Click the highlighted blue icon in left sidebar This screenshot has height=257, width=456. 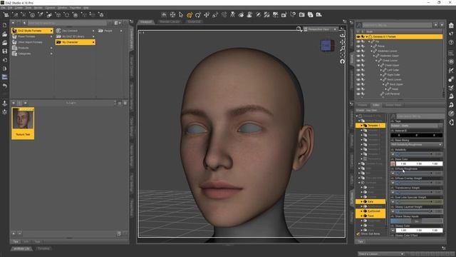(5, 77)
